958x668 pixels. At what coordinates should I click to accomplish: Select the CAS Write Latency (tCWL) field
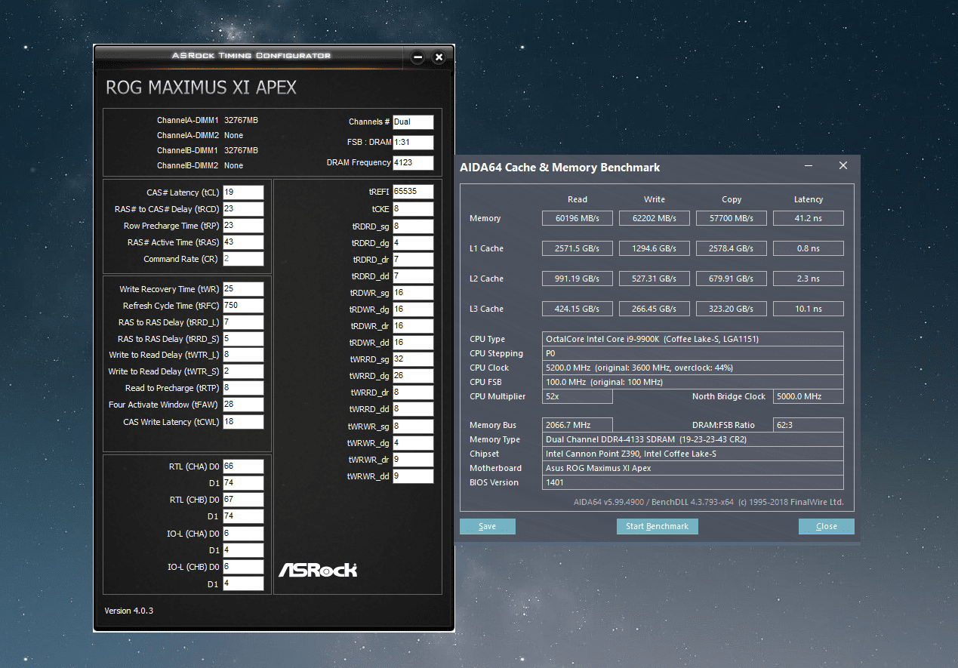point(243,422)
